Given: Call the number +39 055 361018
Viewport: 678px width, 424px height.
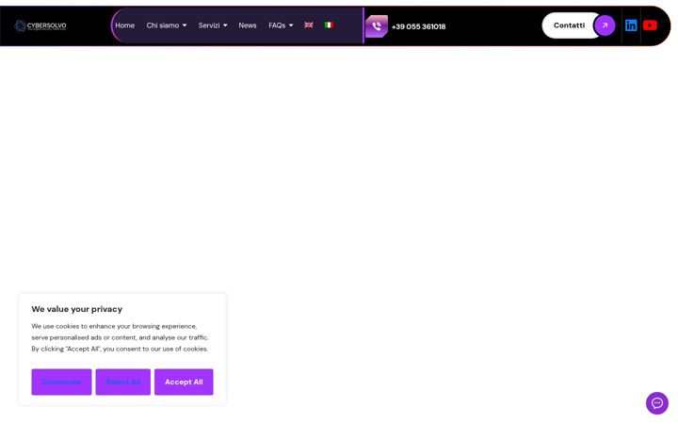Looking at the screenshot, I should click(418, 26).
